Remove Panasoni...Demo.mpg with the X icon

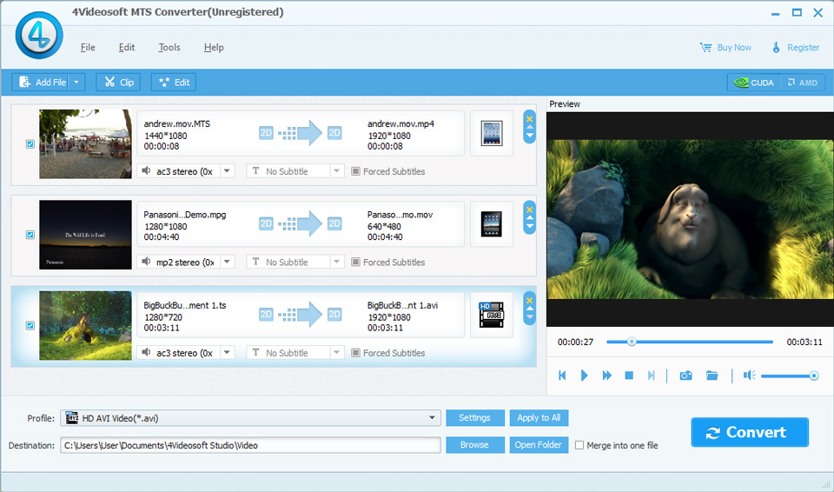(529, 209)
